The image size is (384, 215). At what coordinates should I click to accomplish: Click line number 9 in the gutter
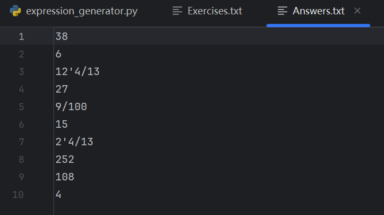pyautogui.click(x=21, y=177)
